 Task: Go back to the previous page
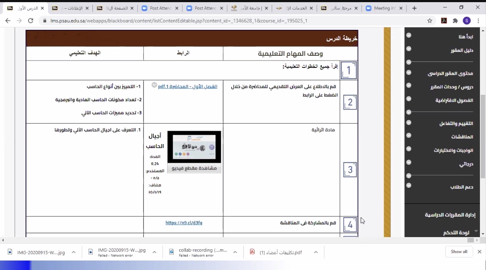8,21
